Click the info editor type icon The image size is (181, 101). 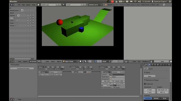tap(12, 5)
